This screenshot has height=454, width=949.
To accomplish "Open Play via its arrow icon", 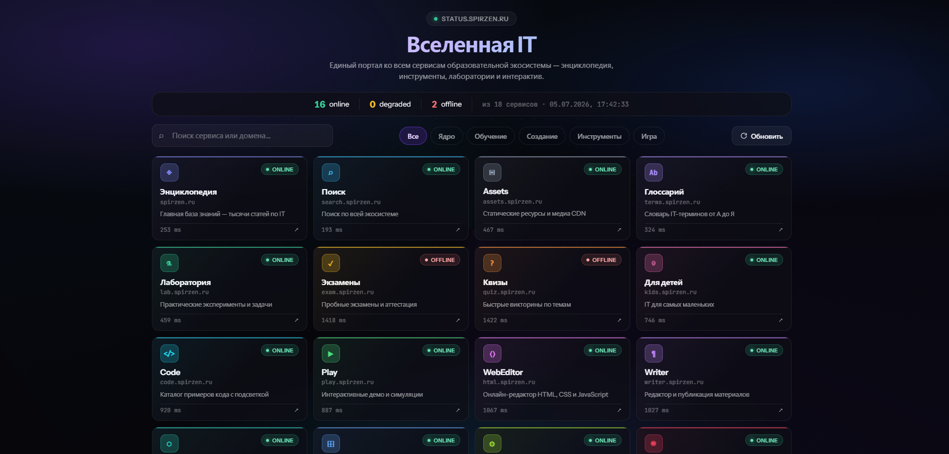I will (458, 410).
